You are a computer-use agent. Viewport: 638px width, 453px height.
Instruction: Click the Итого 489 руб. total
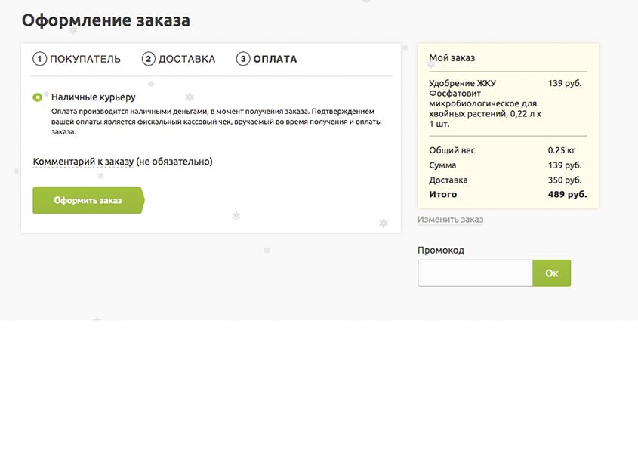click(x=508, y=194)
